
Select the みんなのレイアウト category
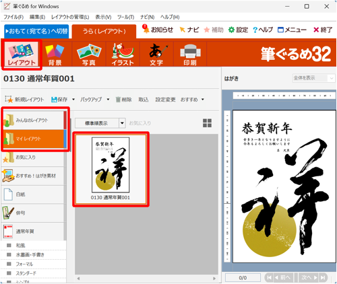34,120
